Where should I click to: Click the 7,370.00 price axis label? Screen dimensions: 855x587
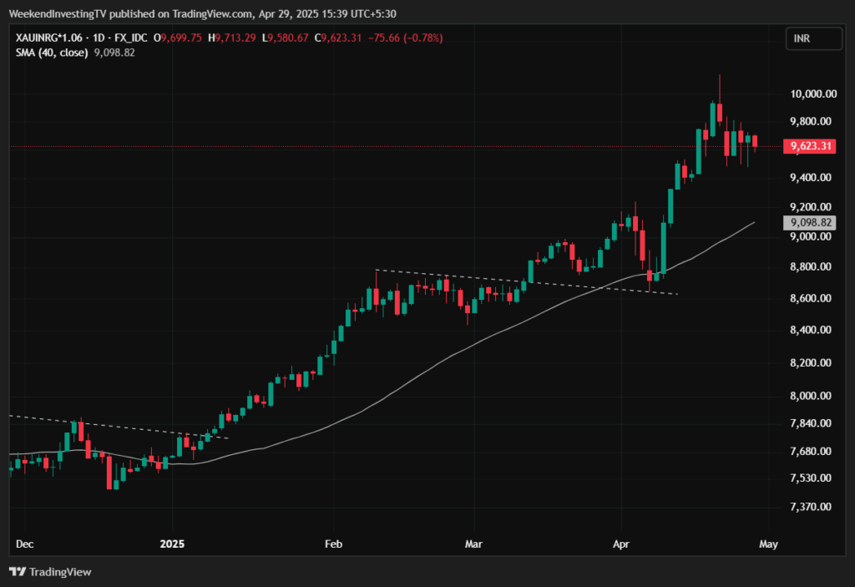[811, 507]
